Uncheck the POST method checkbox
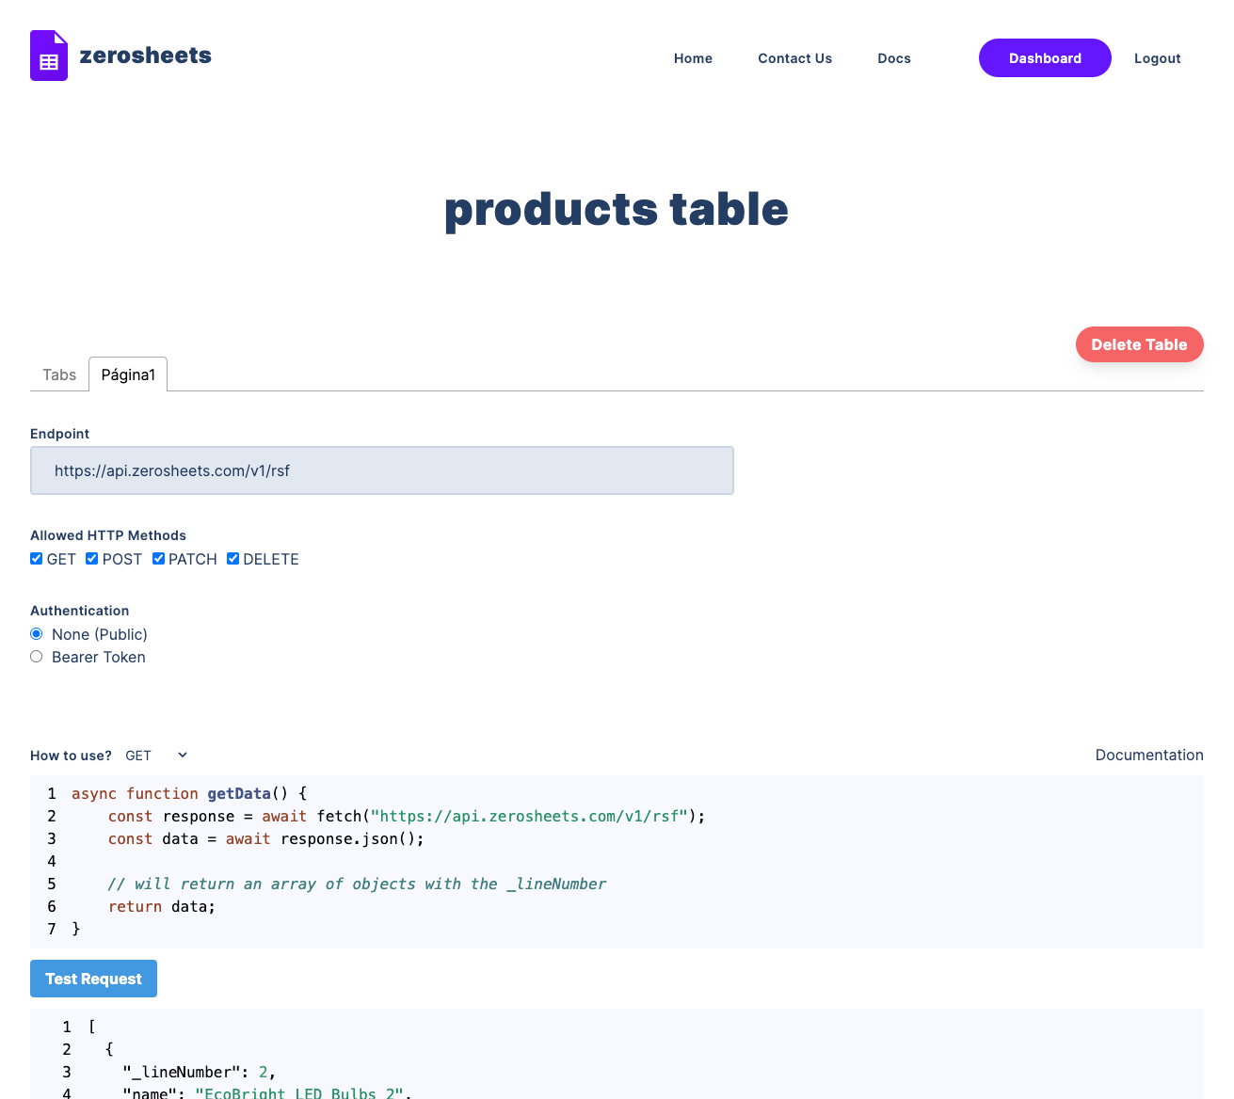This screenshot has width=1234, height=1099. pyautogui.click(x=92, y=559)
